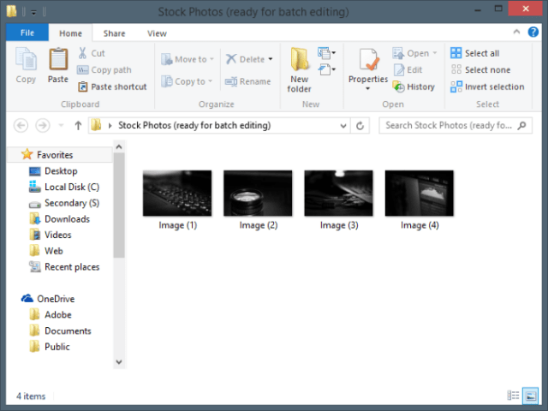Open the recent locations dropdown arrow
Viewport: 548px width, 411px height.
61,125
